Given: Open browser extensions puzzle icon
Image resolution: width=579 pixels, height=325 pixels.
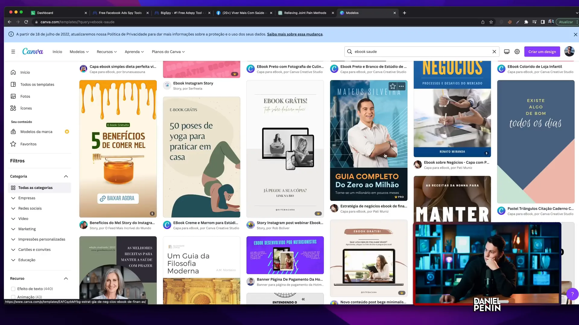Looking at the screenshot, I should click(x=526, y=22).
